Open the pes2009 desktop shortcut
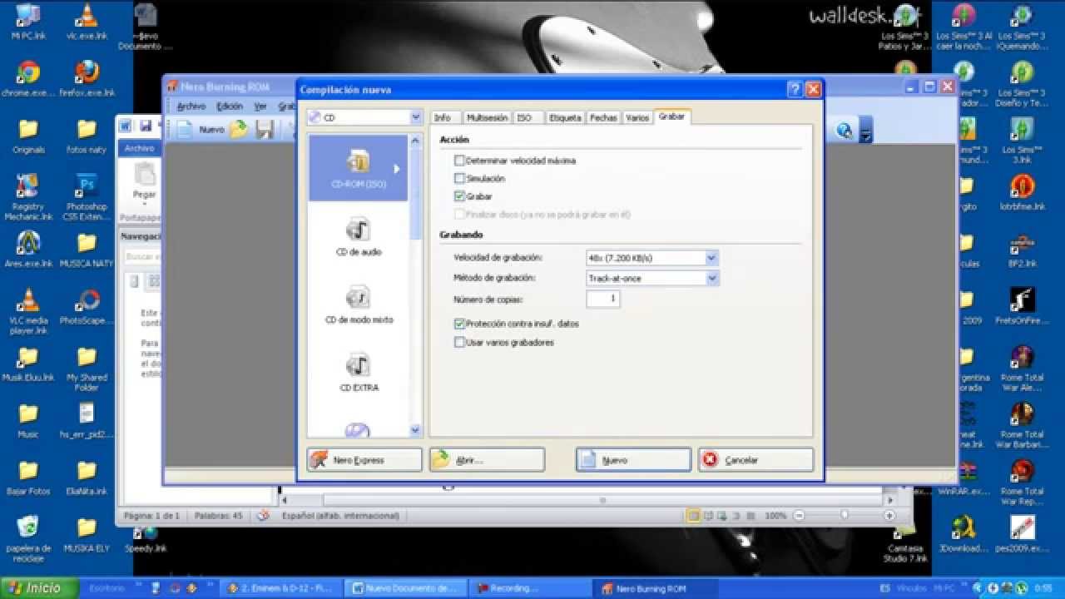This screenshot has width=1065, height=599. tap(1022, 532)
